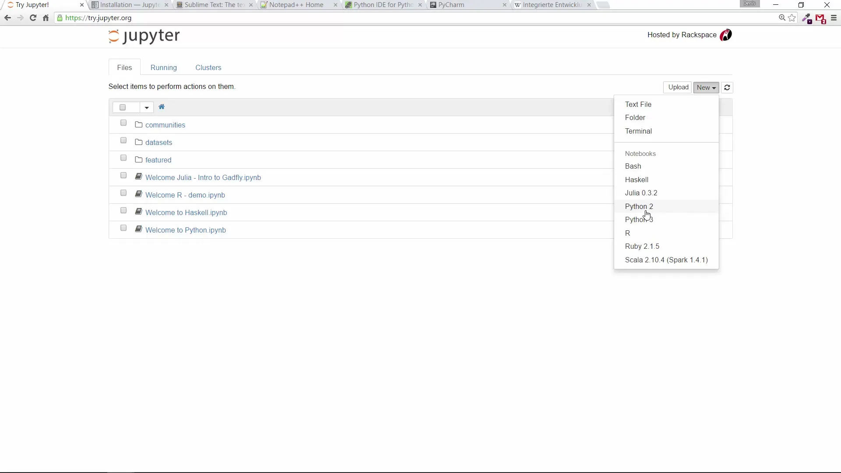Click the extension icon left of Gmail

click(806, 18)
